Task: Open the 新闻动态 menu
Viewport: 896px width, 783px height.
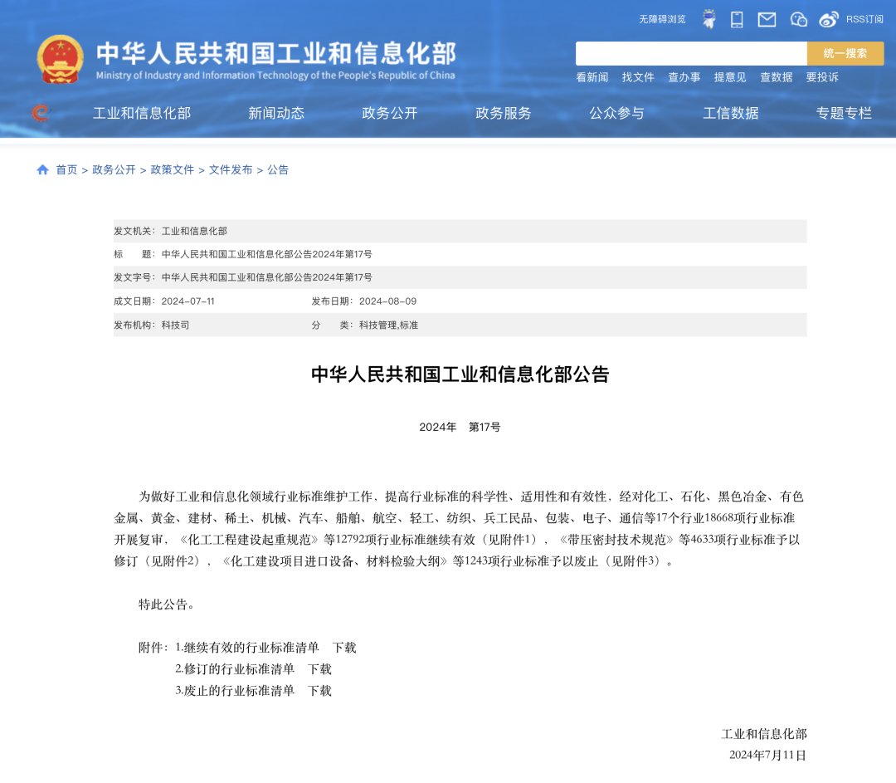Action: pyautogui.click(x=275, y=113)
